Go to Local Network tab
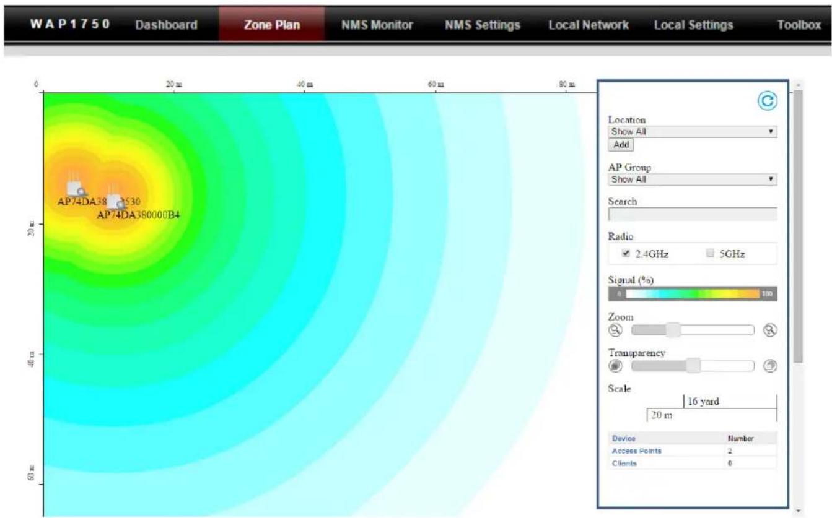Screen dimensions: 832x518 589,25
